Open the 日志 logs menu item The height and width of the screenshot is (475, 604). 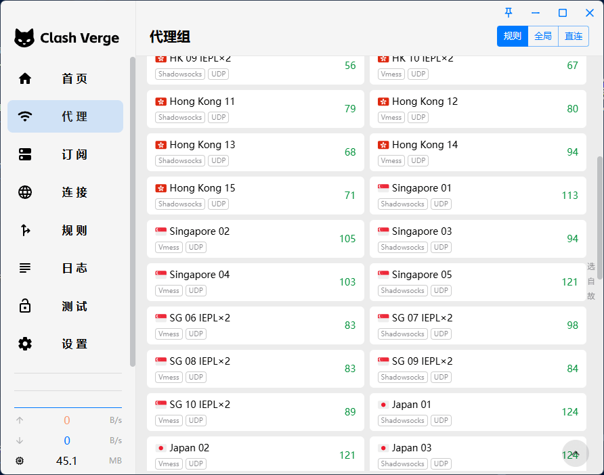74,268
